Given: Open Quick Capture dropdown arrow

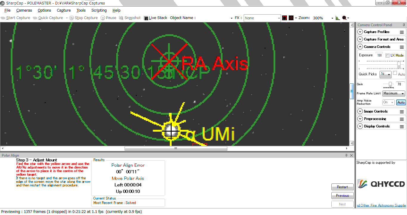Looking at the screenshot, I should (67, 18).
